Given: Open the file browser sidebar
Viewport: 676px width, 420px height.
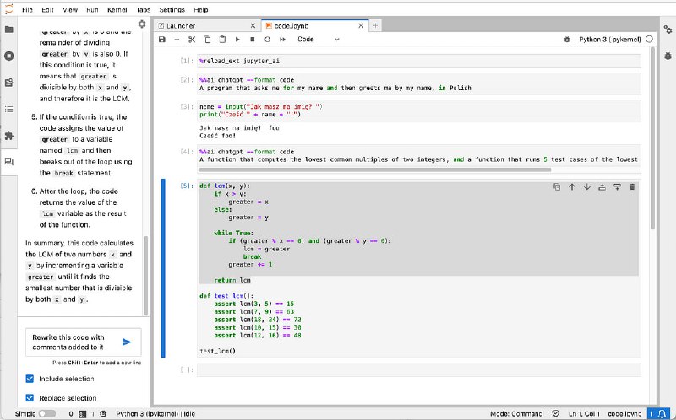Looking at the screenshot, I should point(9,30).
